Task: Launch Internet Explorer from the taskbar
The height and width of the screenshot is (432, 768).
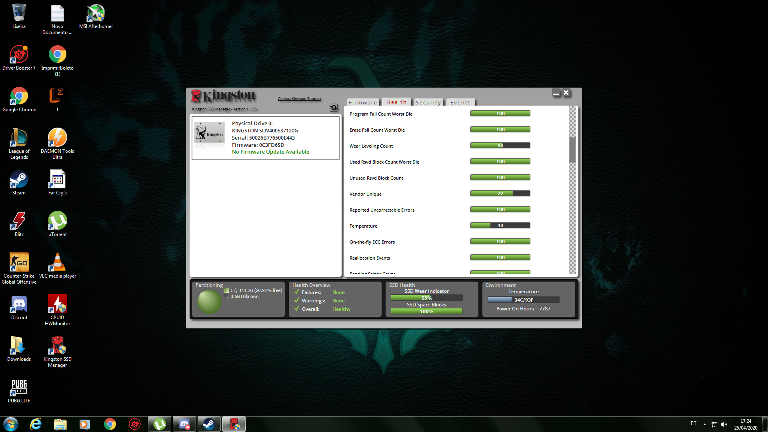Action: (36, 424)
